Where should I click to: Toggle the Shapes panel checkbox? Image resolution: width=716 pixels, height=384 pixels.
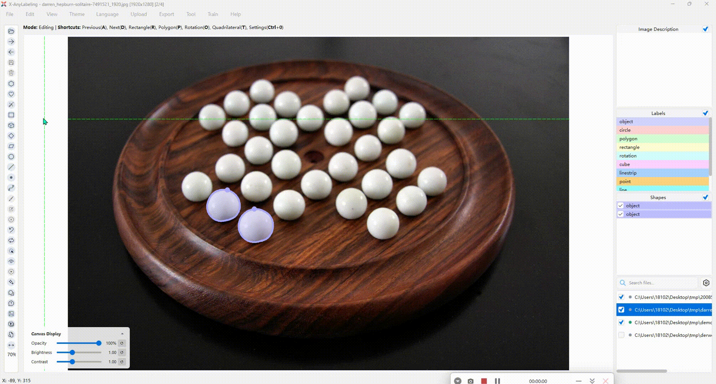point(705,197)
